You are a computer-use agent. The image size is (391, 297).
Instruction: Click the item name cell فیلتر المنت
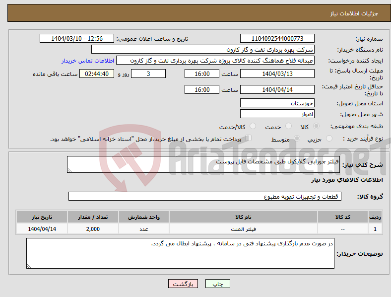click(243, 229)
